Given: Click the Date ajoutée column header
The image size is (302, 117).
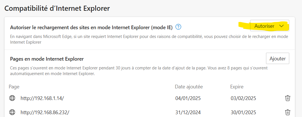Looking at the screenshot, I should pyautogui.click(x=189, y=87).
